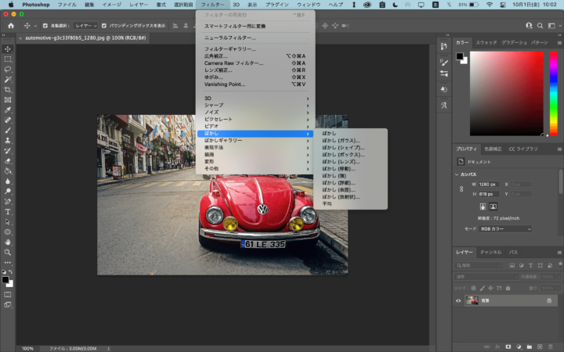The image size is (564, 352).
Task: Expand ぼかしギャラリー submenu
Action: tap(255, 141)
